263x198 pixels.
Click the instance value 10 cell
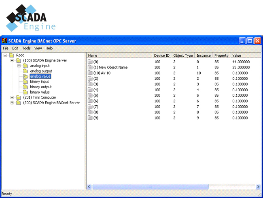[x=199, y=73]
